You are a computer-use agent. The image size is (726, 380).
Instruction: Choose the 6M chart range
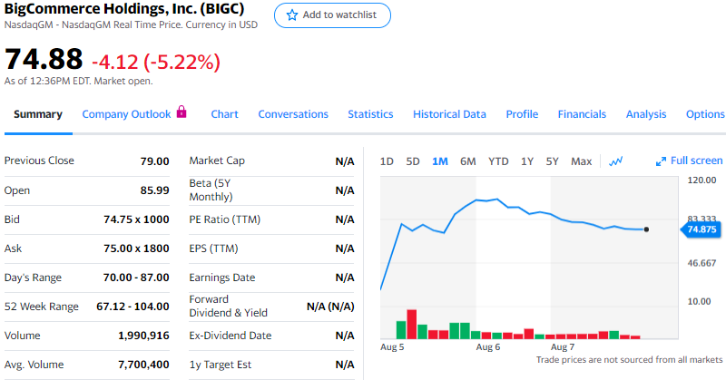[x=467, y=161]
